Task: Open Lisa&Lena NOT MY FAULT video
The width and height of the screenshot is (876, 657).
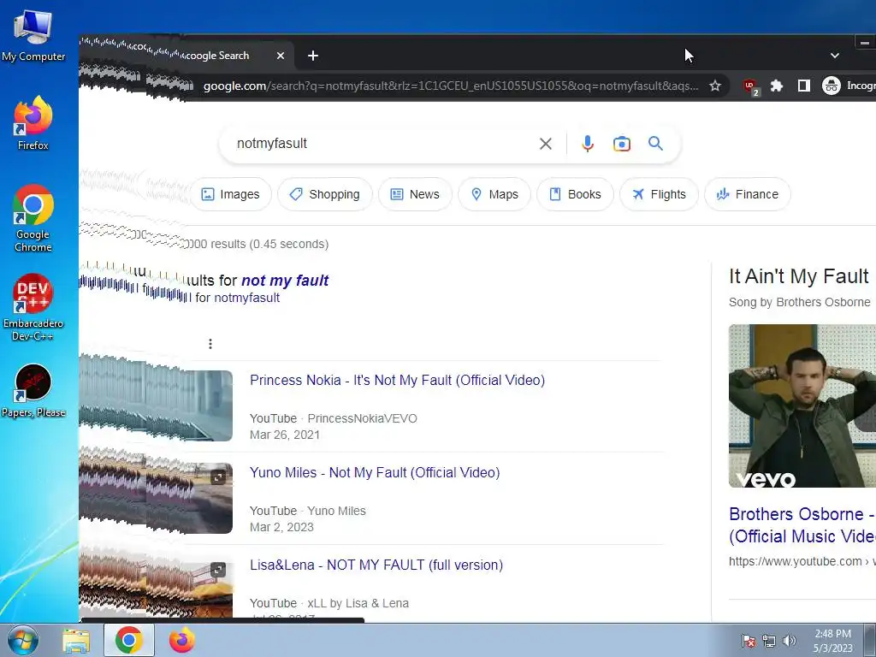Action: [x=376, y=565]
